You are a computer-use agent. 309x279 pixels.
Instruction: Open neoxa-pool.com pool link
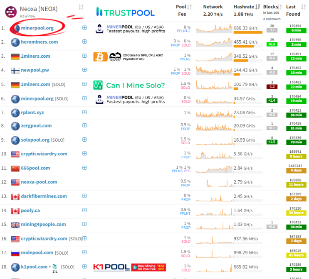coord(39,182)
